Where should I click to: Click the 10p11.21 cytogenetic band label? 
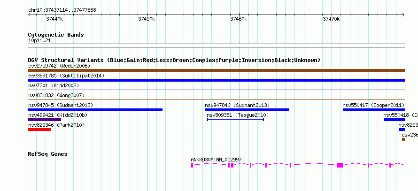[39, 41]
